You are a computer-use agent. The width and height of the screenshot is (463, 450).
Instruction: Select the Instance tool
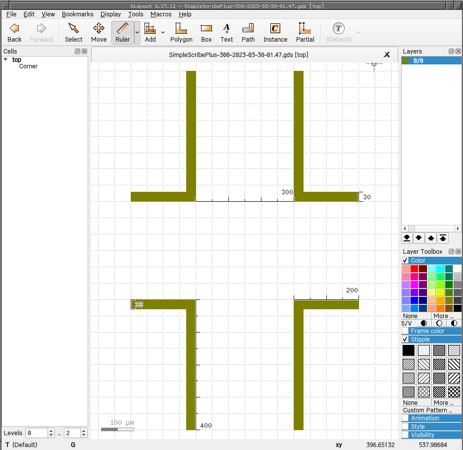275,33
